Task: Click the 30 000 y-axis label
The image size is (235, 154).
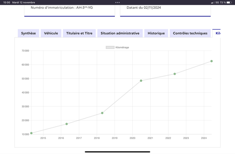Action: click(x=25, y=106)
